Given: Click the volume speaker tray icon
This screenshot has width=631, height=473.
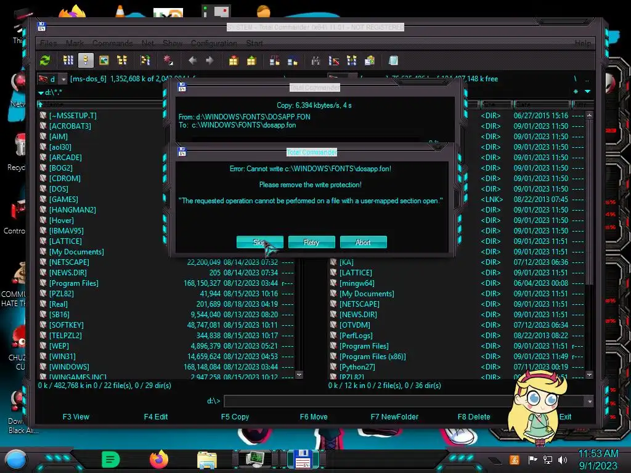Looking at the screenshot, I should pos(563,459).
